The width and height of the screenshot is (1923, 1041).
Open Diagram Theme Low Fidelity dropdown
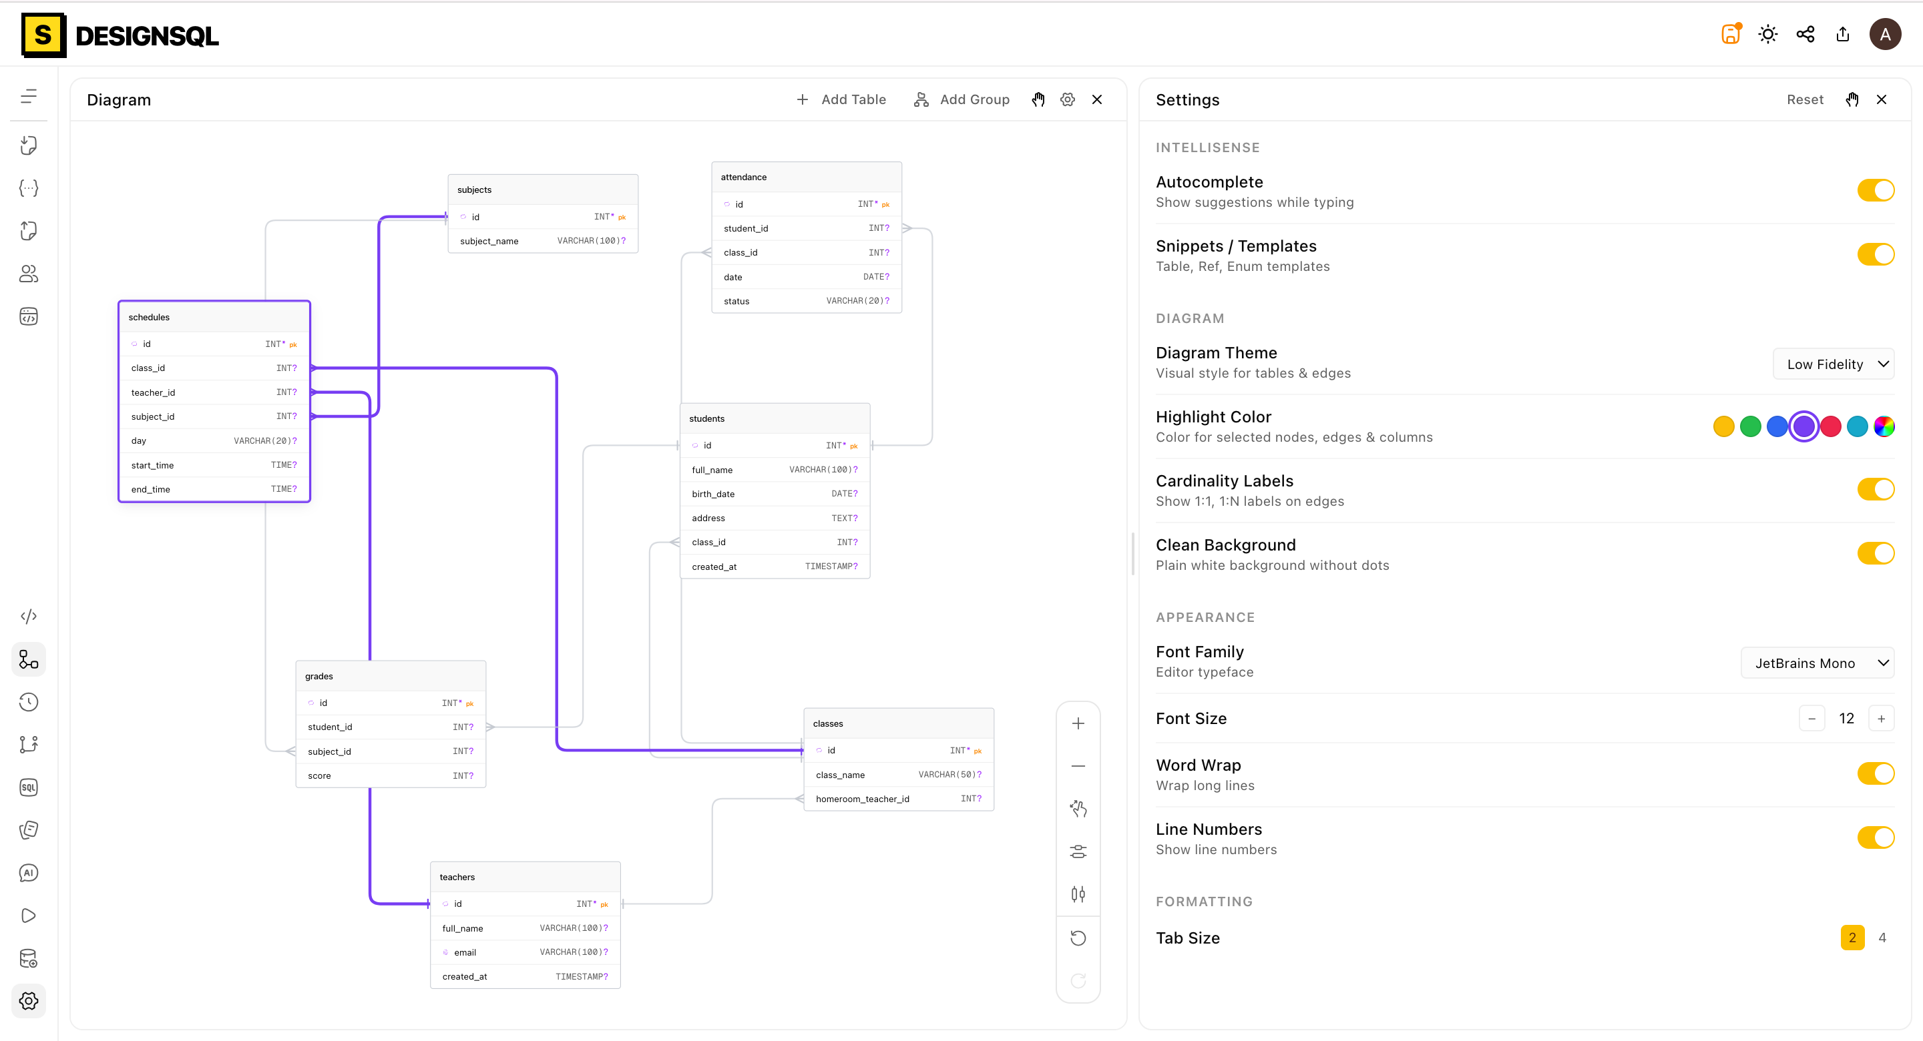[x=1834, y=364]
